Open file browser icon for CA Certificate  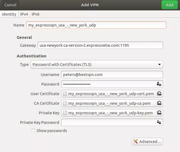point(159,103)
